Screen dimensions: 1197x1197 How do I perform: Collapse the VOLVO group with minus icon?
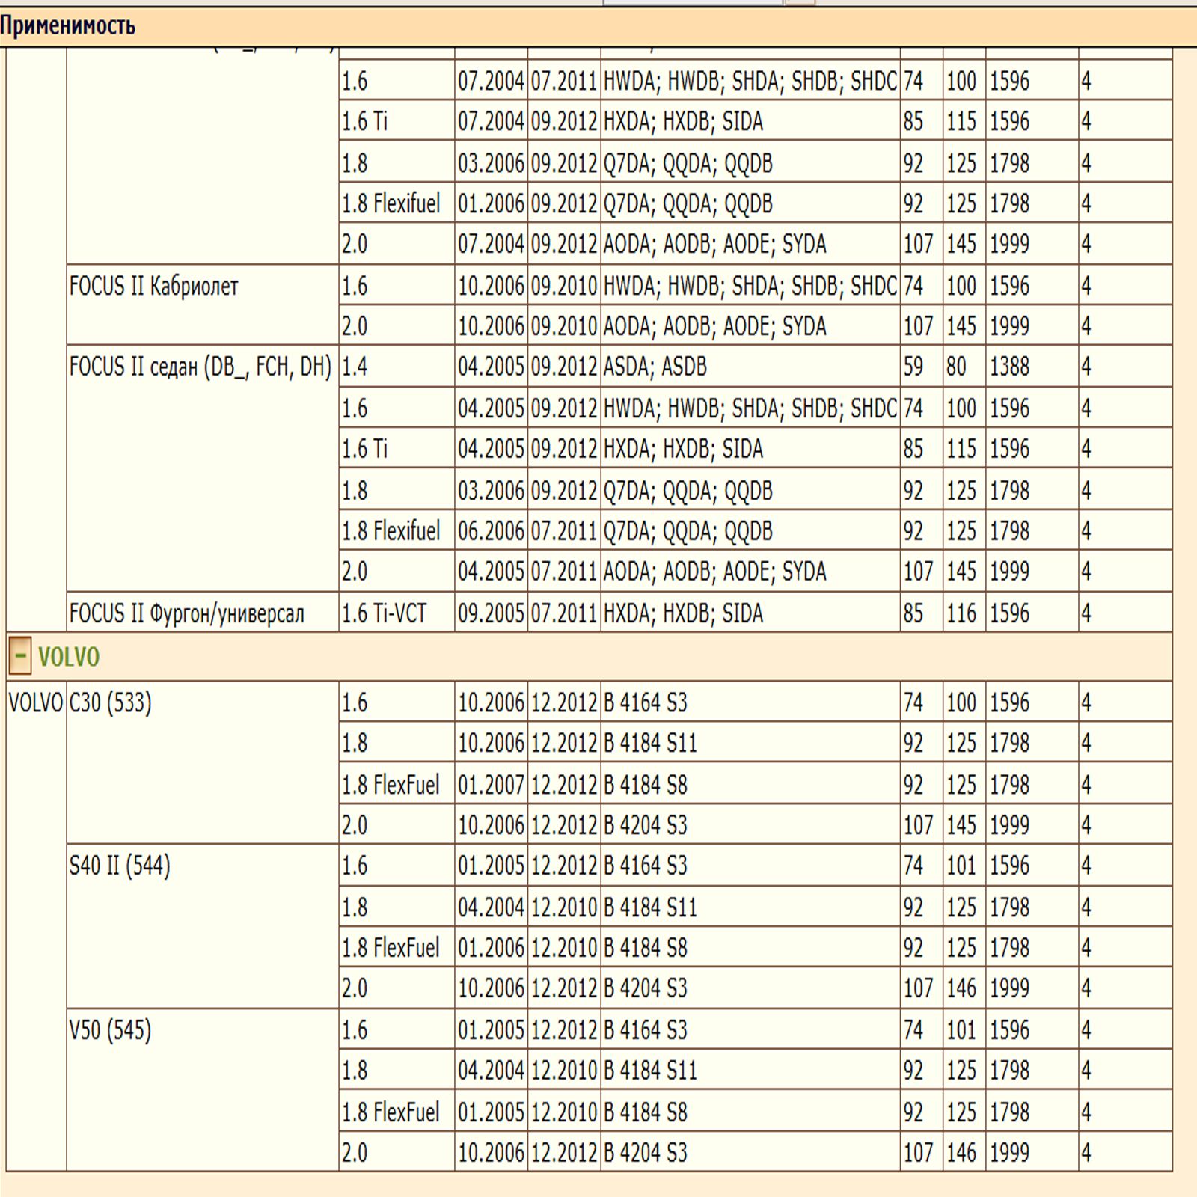coord(20,656)
